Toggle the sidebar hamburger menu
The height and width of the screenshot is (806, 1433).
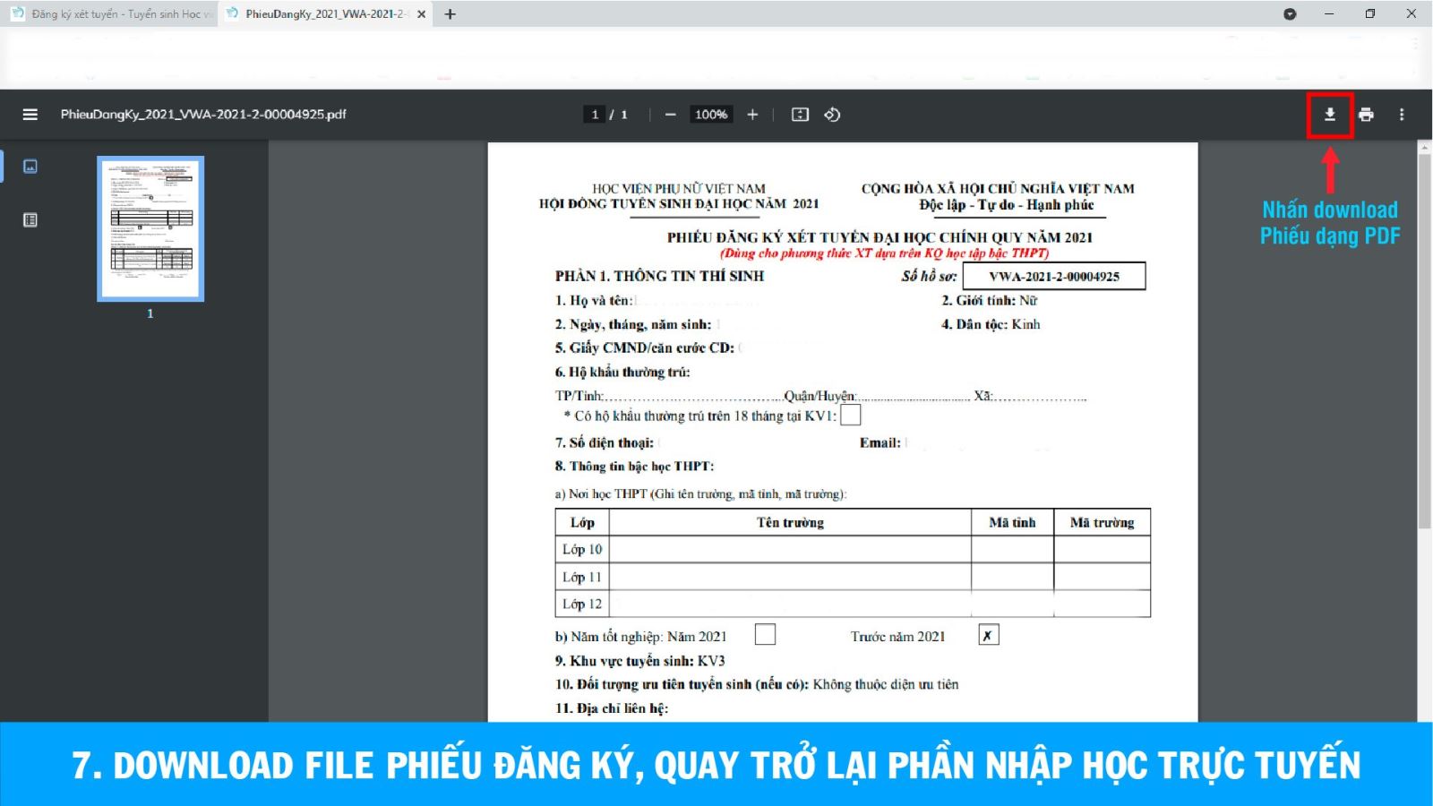point(30,115)
